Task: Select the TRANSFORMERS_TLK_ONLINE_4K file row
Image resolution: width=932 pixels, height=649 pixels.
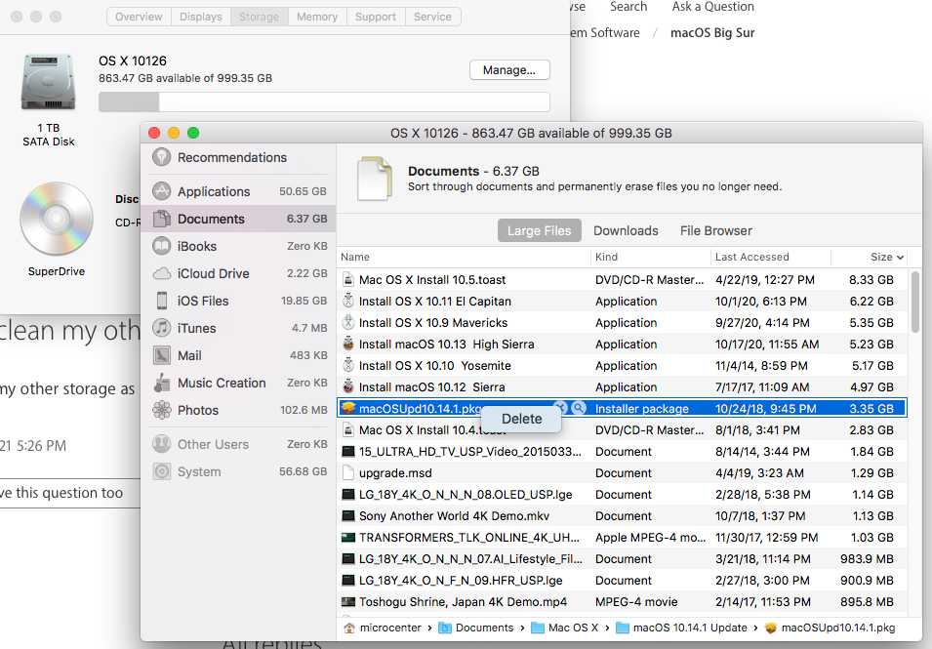Action: pyautogui.click(x=622, y=538)
